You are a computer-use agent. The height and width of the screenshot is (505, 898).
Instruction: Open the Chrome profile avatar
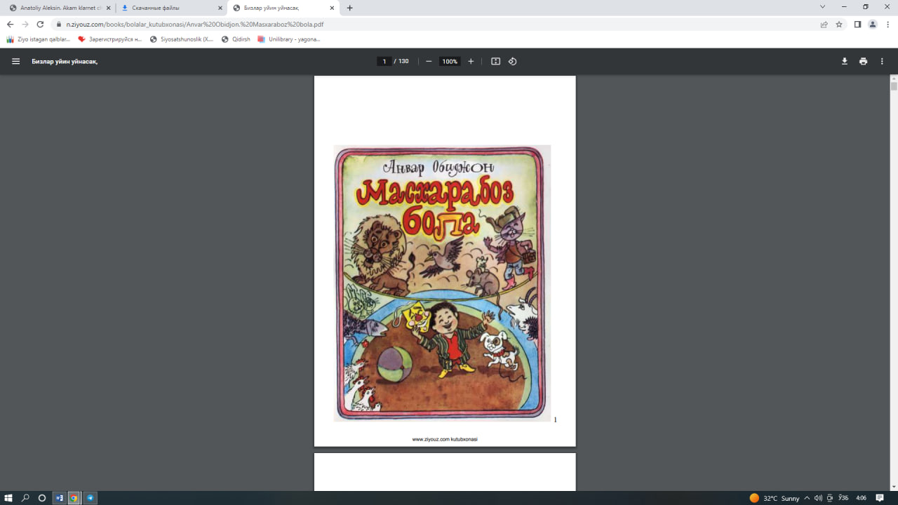[873, 24]
